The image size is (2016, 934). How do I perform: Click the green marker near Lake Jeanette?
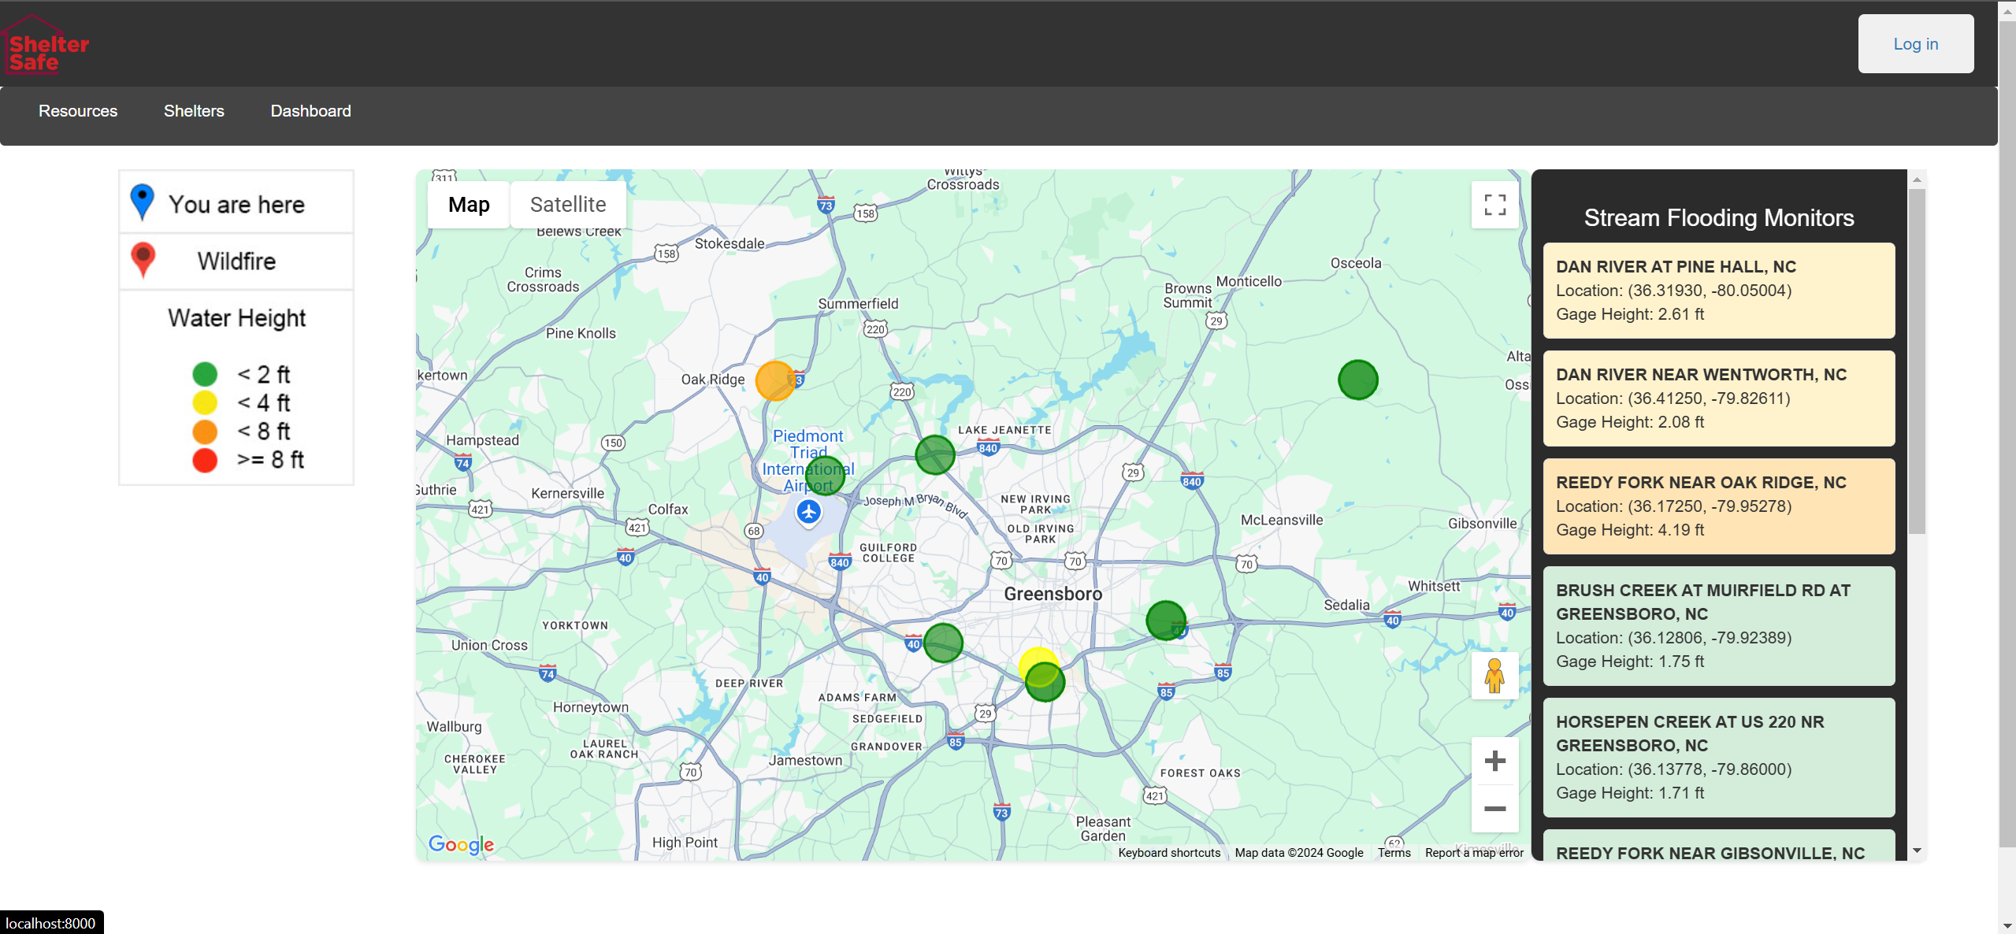click(x=935, y=455)
